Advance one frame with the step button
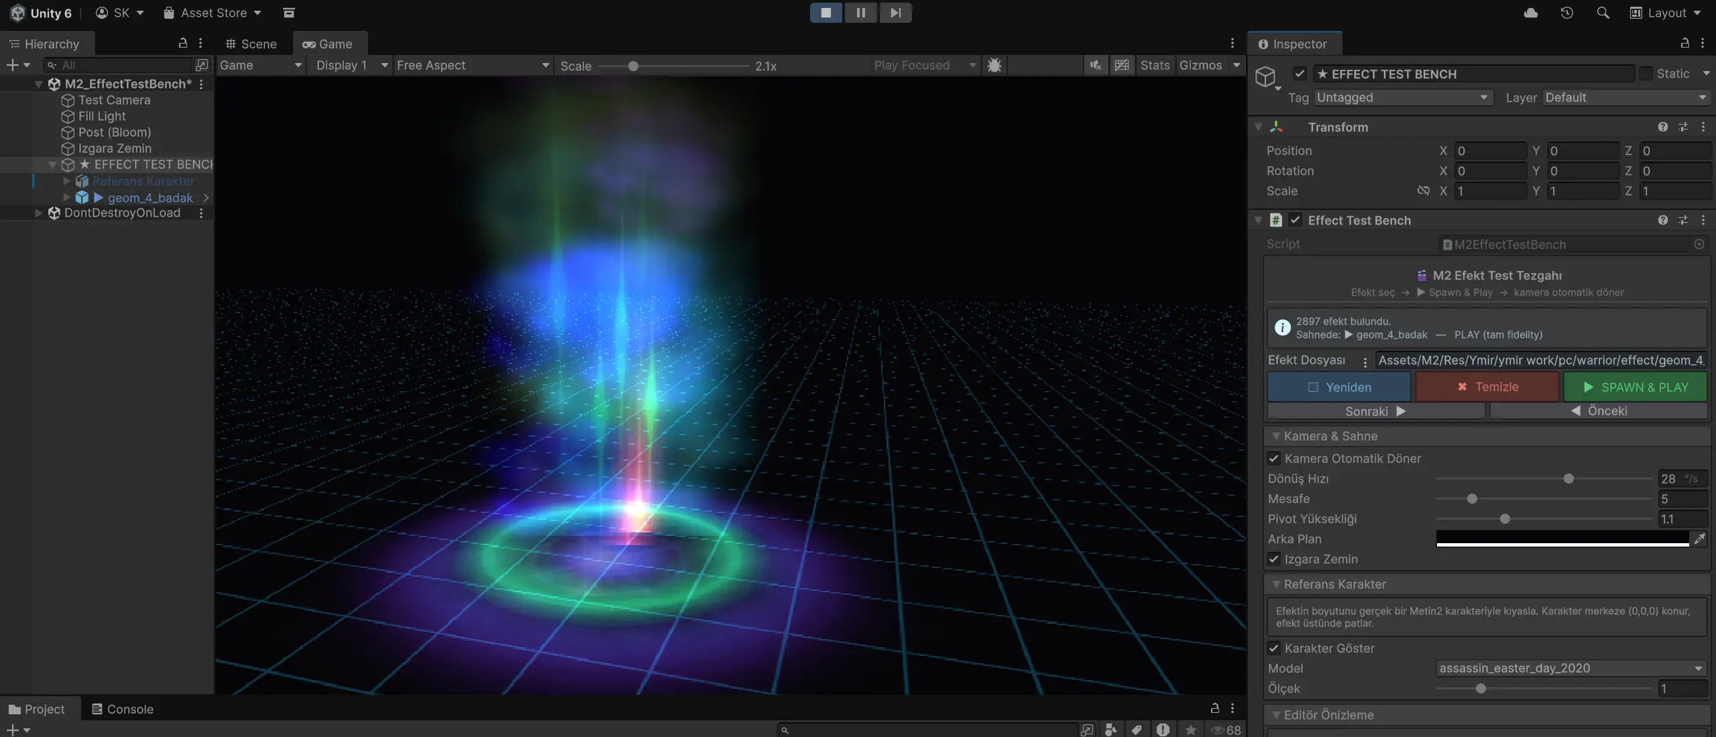 895,13
